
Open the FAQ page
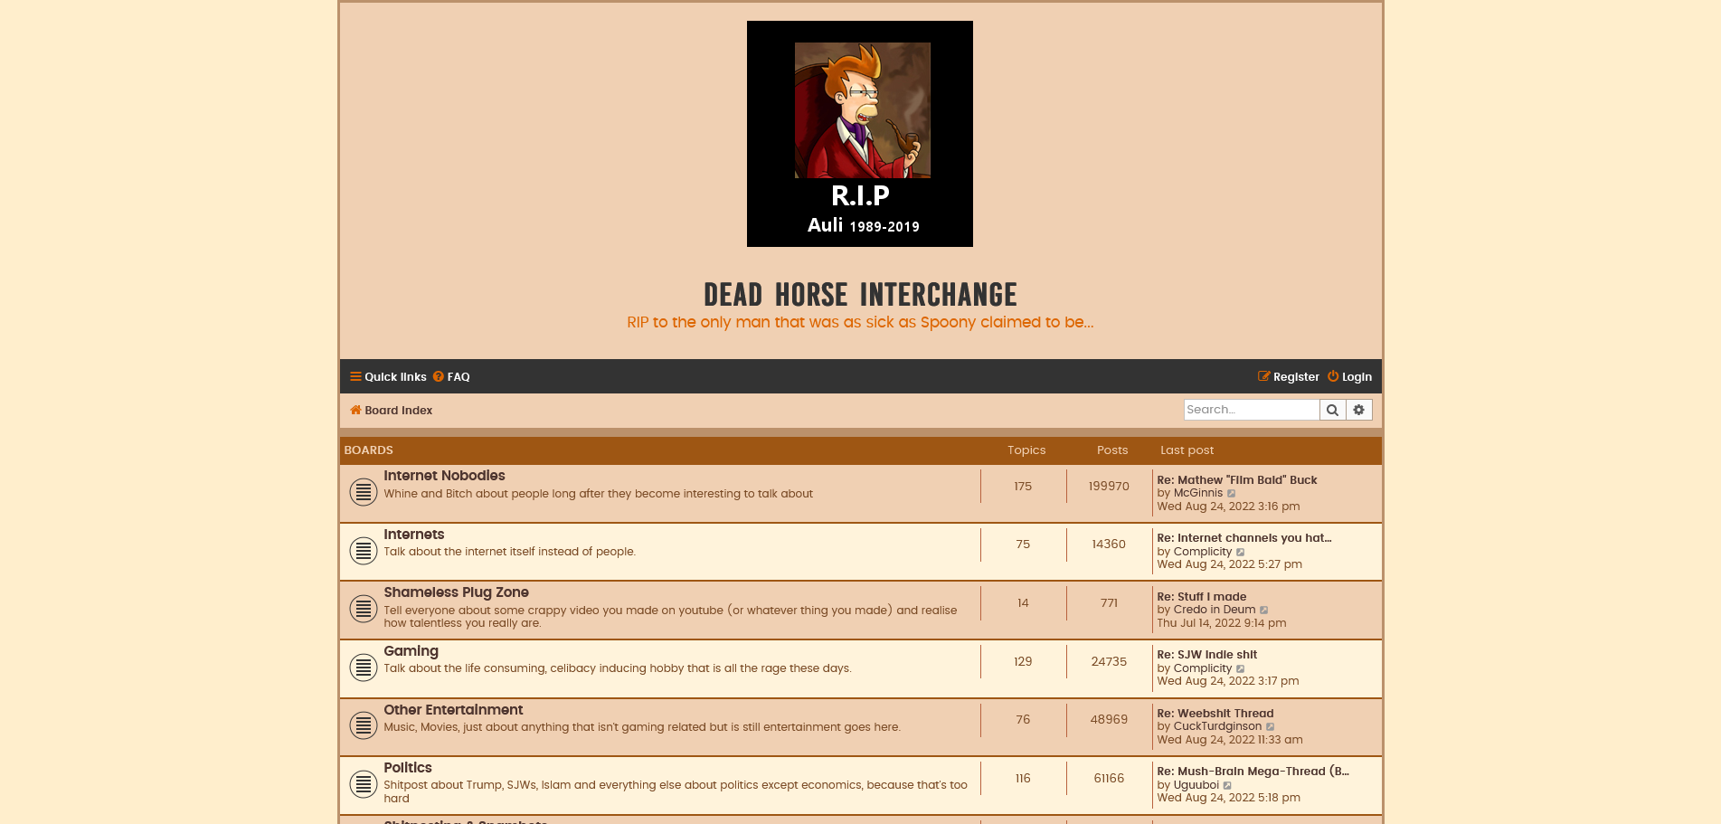[x=451, y=377]
